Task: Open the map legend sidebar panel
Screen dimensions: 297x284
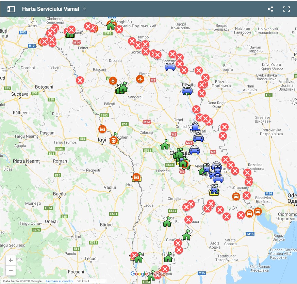Action: [11, 9]
